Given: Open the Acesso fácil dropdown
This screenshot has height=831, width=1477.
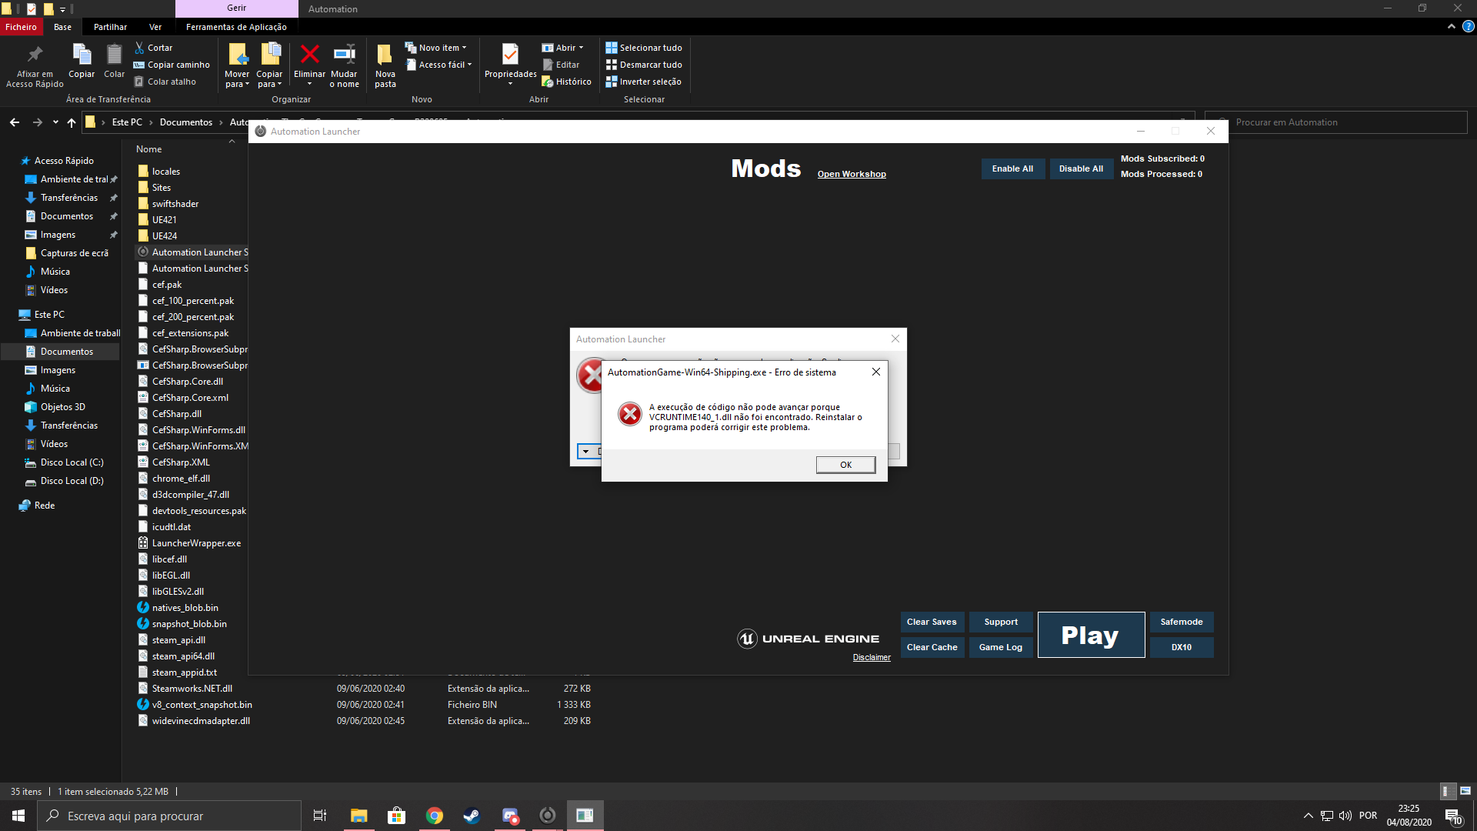Looking at the screenshot, I should coord(438,65).
